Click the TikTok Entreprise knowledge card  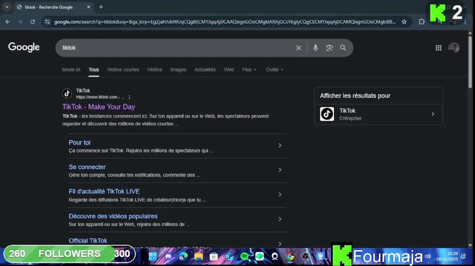click(x=378, y=114)
